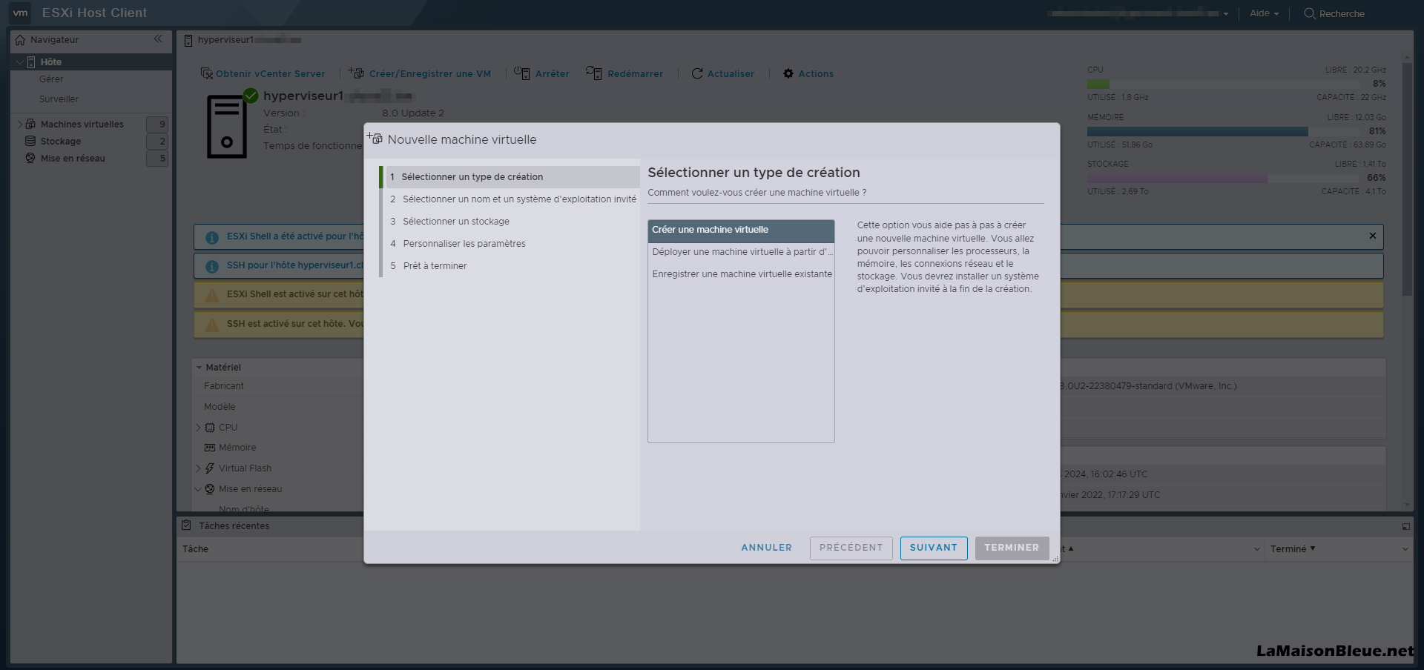Expand the CPU hardware row
The height and width of the screenshot is (670, 1424).
[198, 428]
